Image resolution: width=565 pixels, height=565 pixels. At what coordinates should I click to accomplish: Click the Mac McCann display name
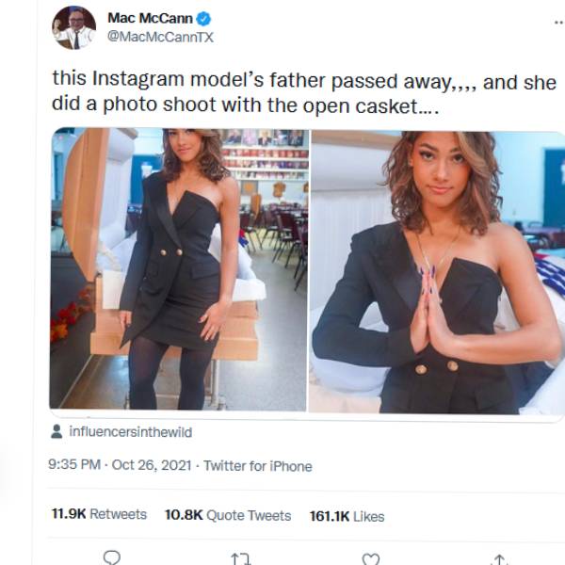149,19
